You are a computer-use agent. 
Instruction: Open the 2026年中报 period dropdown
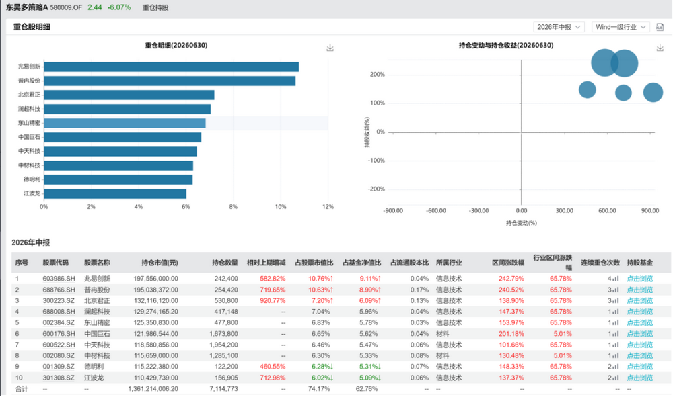[x=559, y=27]
